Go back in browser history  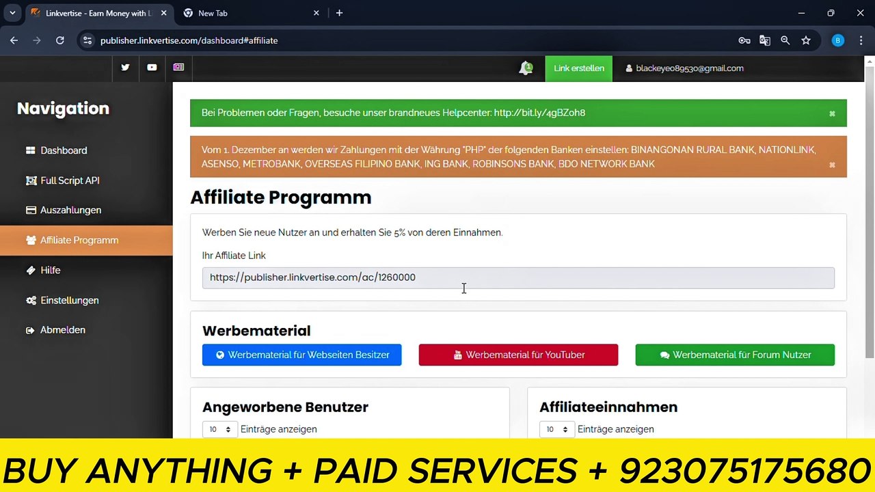(x=14, y=40)
